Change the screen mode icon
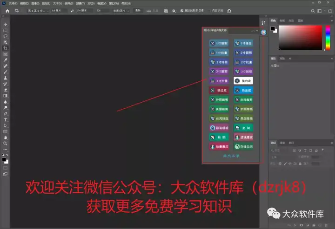This screenshot has height=229, width=335. tap(5, 174)
